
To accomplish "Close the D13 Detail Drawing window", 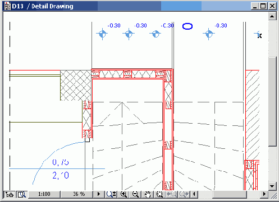I will 272,6.
